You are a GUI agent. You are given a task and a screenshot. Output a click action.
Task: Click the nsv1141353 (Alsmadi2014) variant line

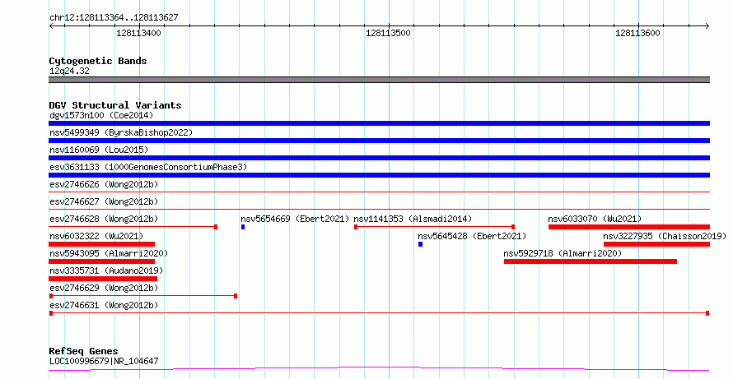point(434,227)
